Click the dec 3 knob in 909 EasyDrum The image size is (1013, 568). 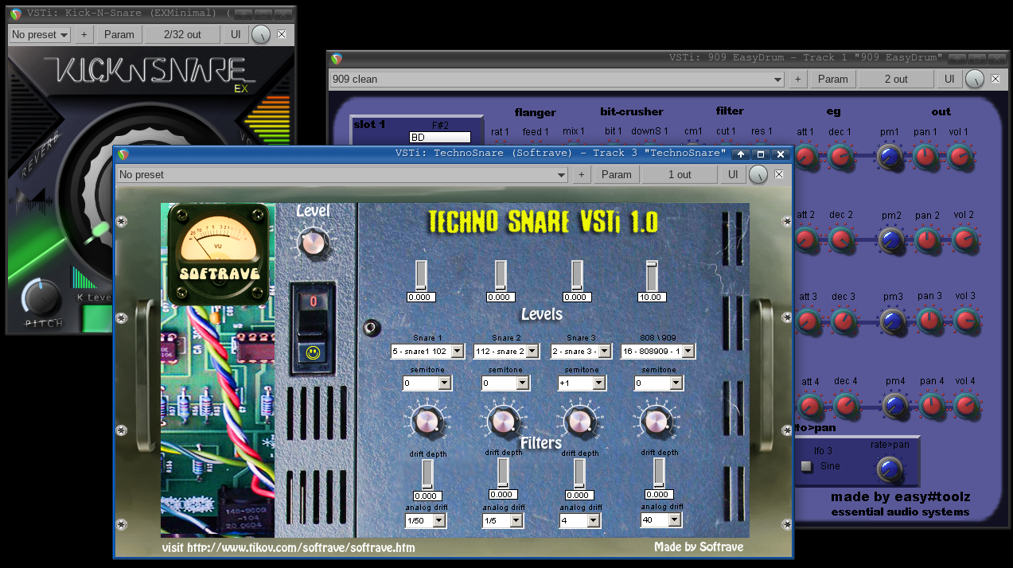(842, 321)
